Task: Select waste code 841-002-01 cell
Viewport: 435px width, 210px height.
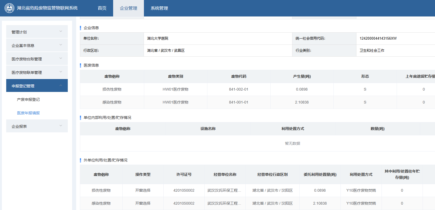Action: pyautogui.click(x=239, y=89)
